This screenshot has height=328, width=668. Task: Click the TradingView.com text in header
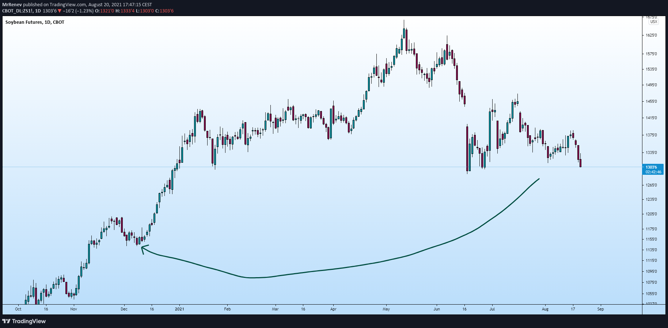(x=68, y=5)
